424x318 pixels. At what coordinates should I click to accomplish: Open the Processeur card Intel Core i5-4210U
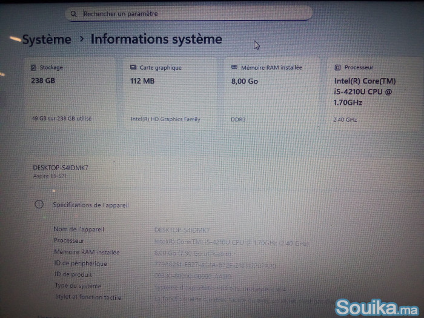(x=374, y=93)
